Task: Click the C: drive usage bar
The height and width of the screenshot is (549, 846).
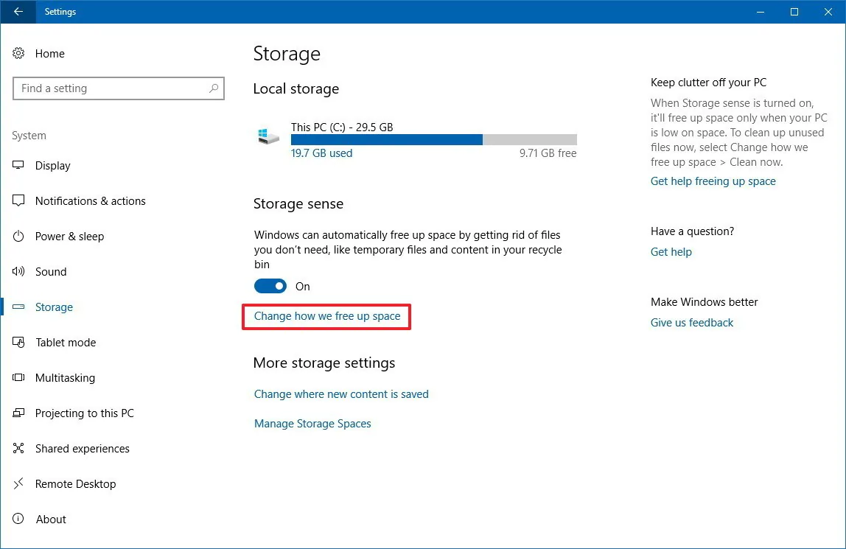Action: pyautogui.click(x=434, y=140)
